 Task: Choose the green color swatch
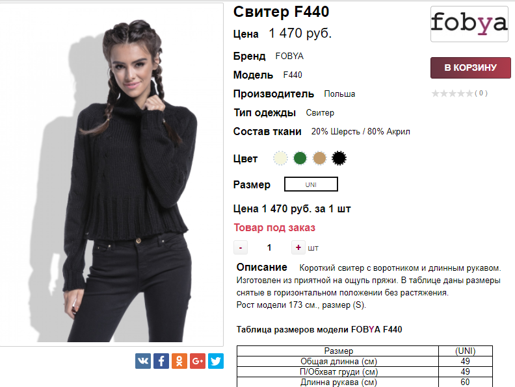pos(300,158)
